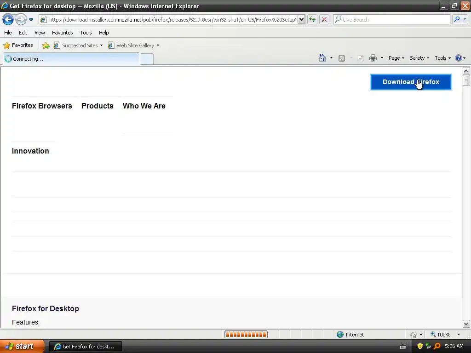Image resolution: width=471 pixels, height=353 pixels.
Task: Expand the Print options dropdown arrow
Action: click(x=382, y=58)
